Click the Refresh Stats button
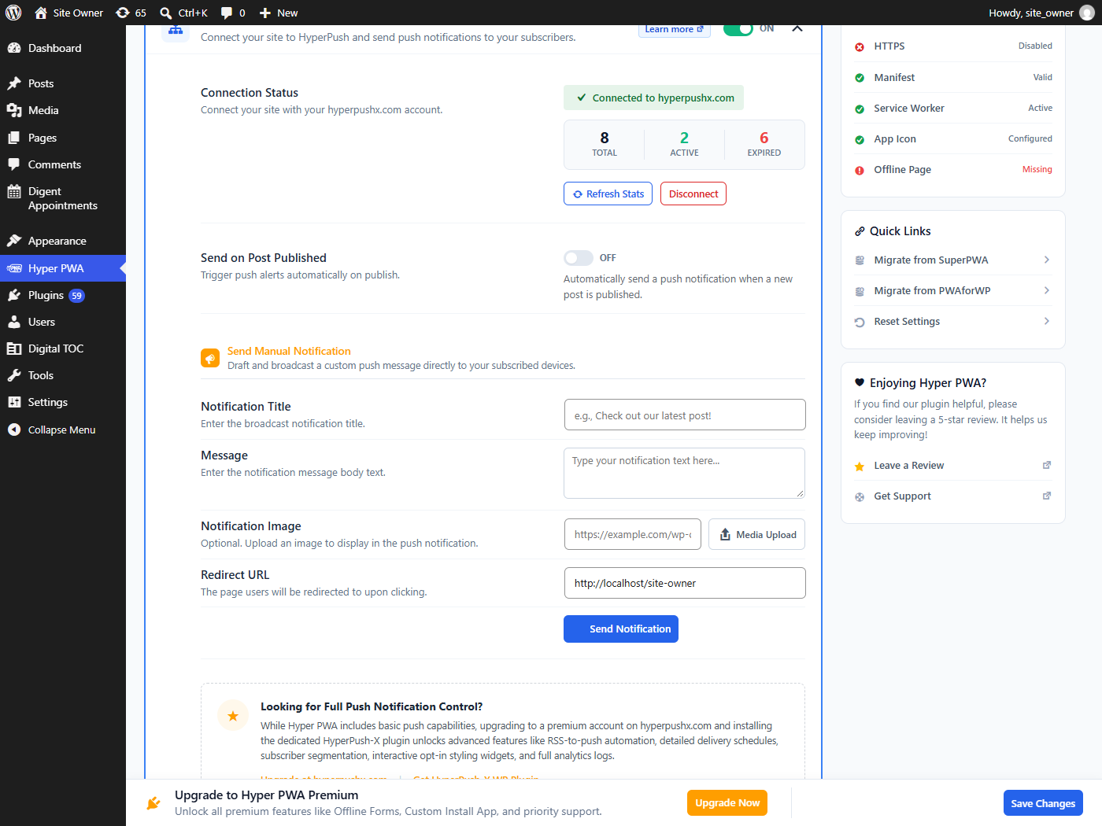Image resolution: width=1102 pixels, height=826 pixels. (608, 194)
